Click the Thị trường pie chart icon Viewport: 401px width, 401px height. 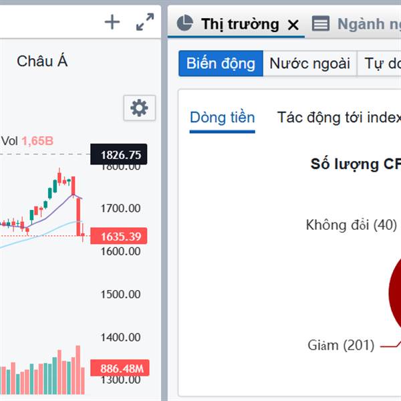[185, 24]
